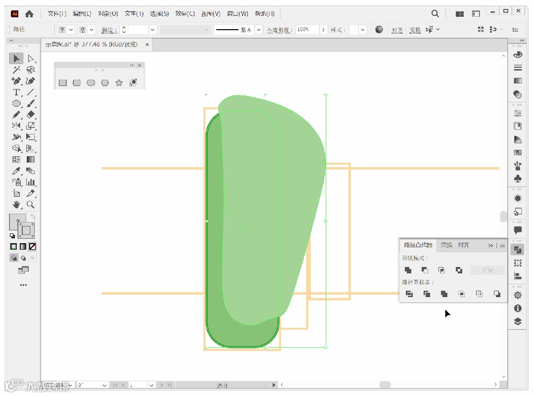Open the Object menu
Viewport: 534px width, 396px height.
point(108,14)
